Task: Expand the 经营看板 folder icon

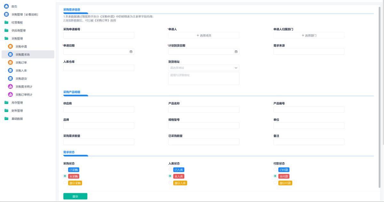Action: coord(6,22)
